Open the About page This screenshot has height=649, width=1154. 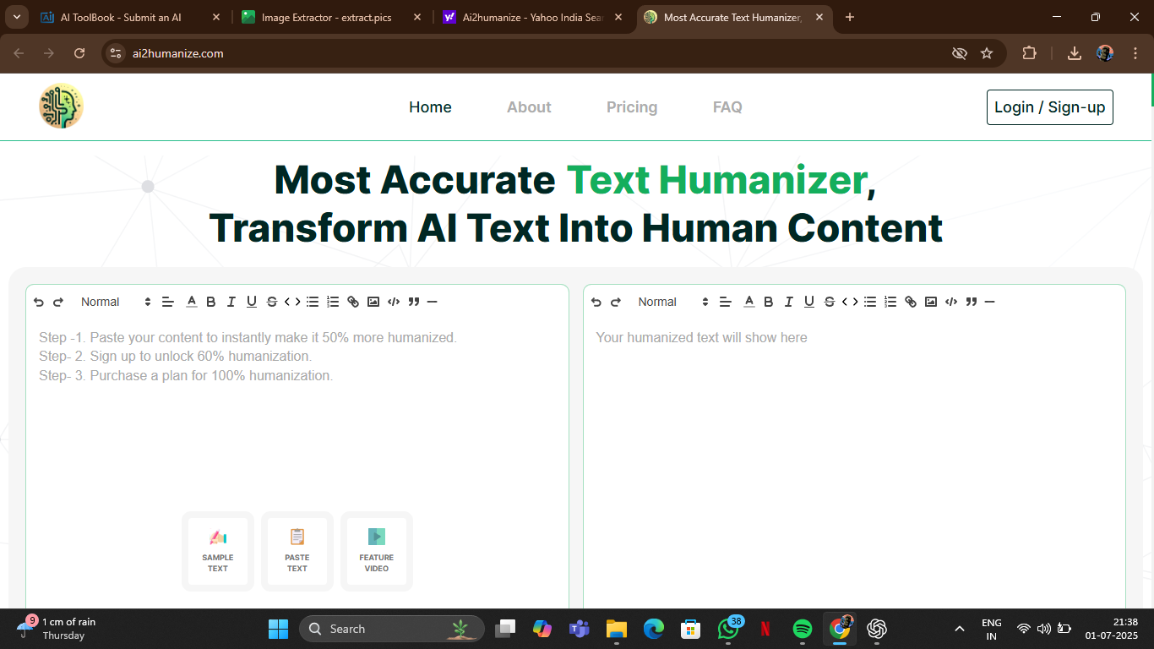point(529,107)
